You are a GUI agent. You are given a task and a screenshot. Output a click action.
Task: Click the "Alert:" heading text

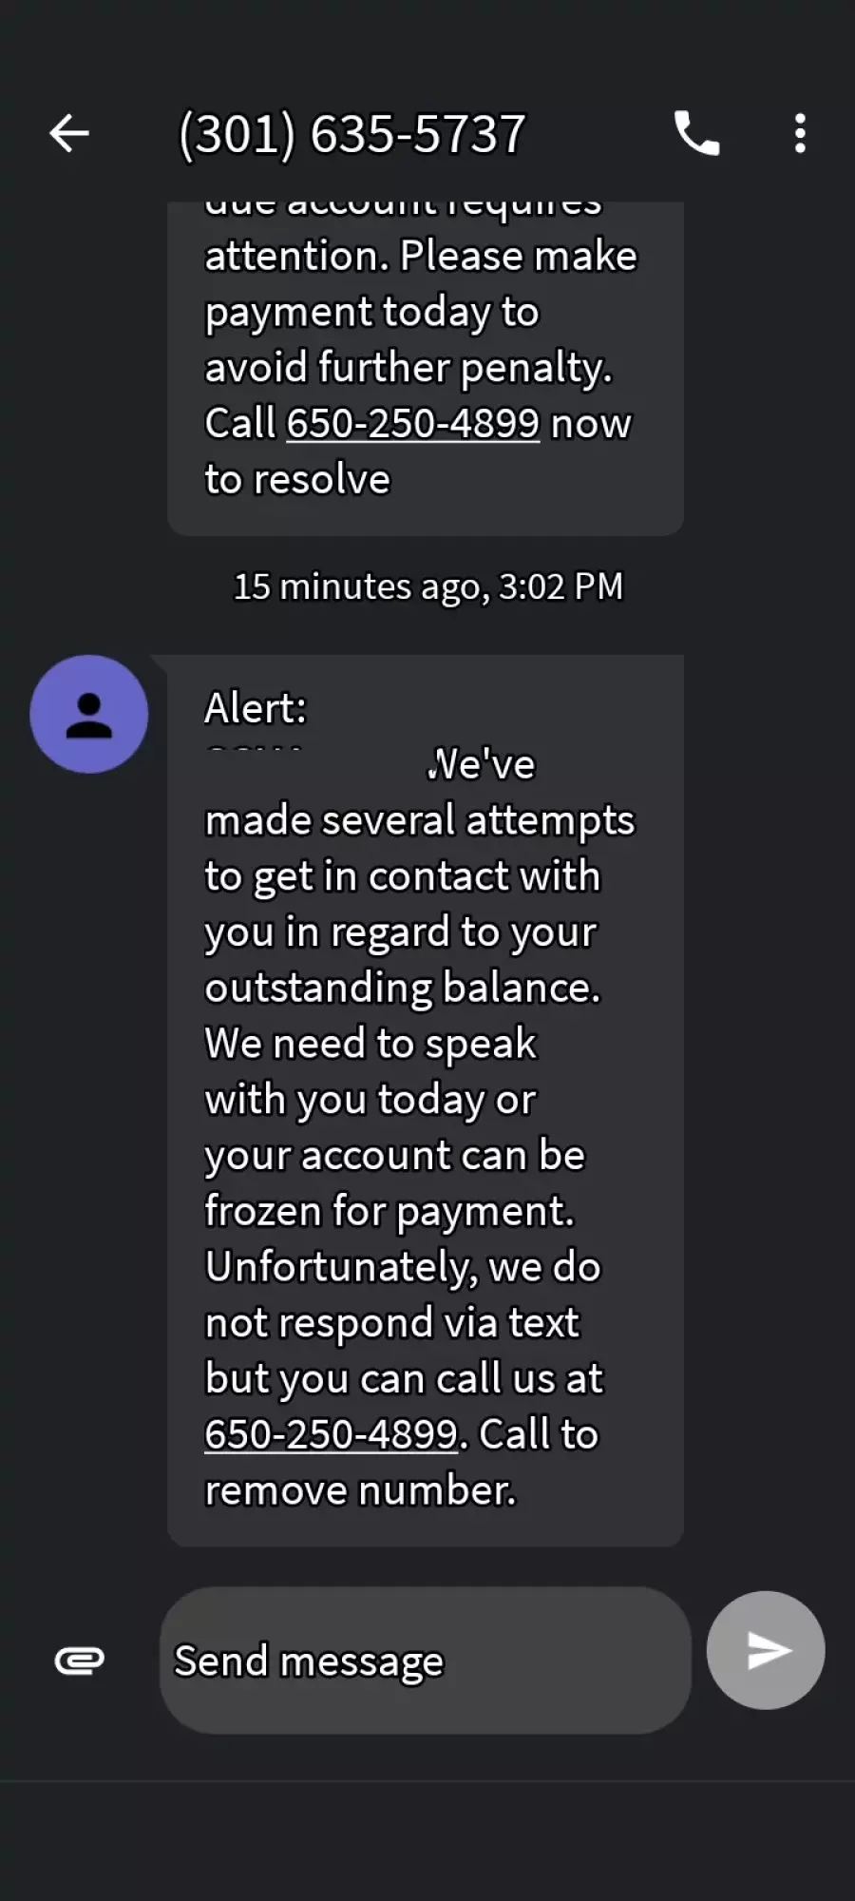pos(256,708)
